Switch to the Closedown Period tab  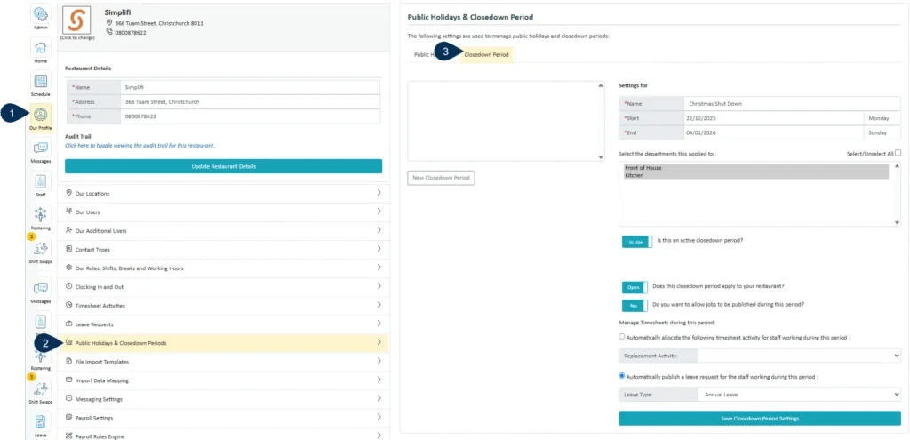pos(486,54)
